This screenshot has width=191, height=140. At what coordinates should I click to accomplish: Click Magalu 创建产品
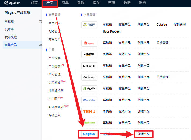tap(144, 134)
